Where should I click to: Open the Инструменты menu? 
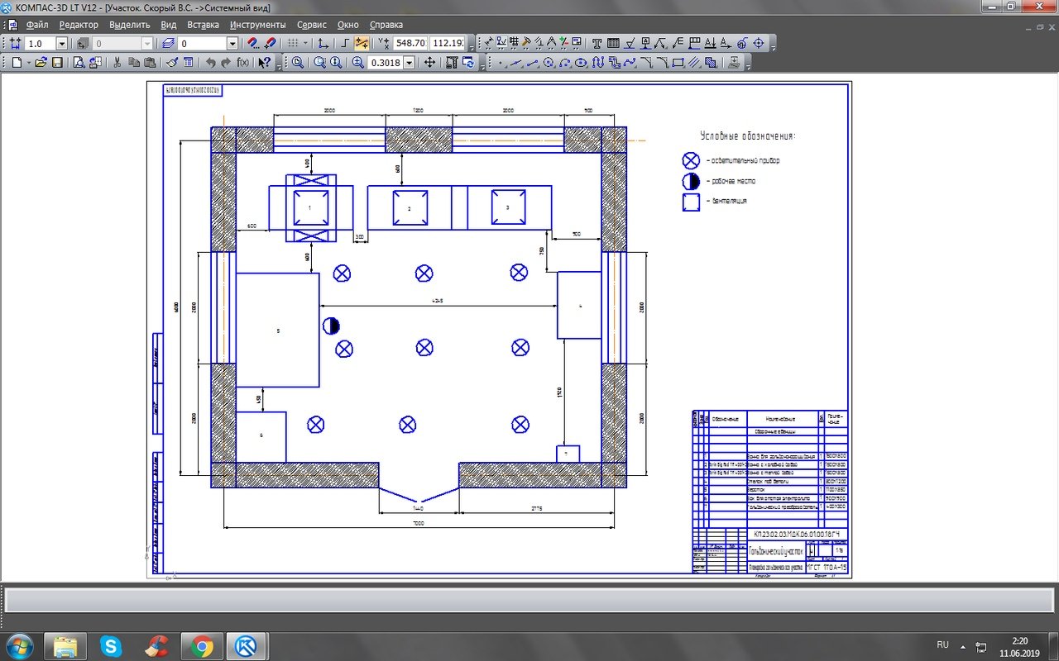tap(257, 25)
